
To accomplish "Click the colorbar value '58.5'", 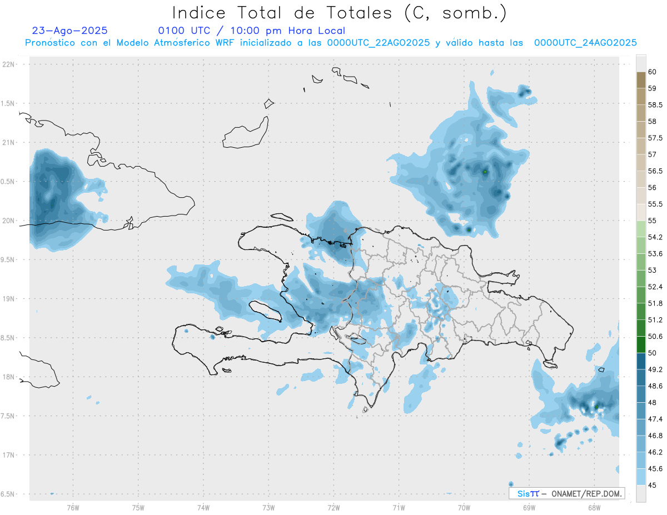I will tap(655, 105).
